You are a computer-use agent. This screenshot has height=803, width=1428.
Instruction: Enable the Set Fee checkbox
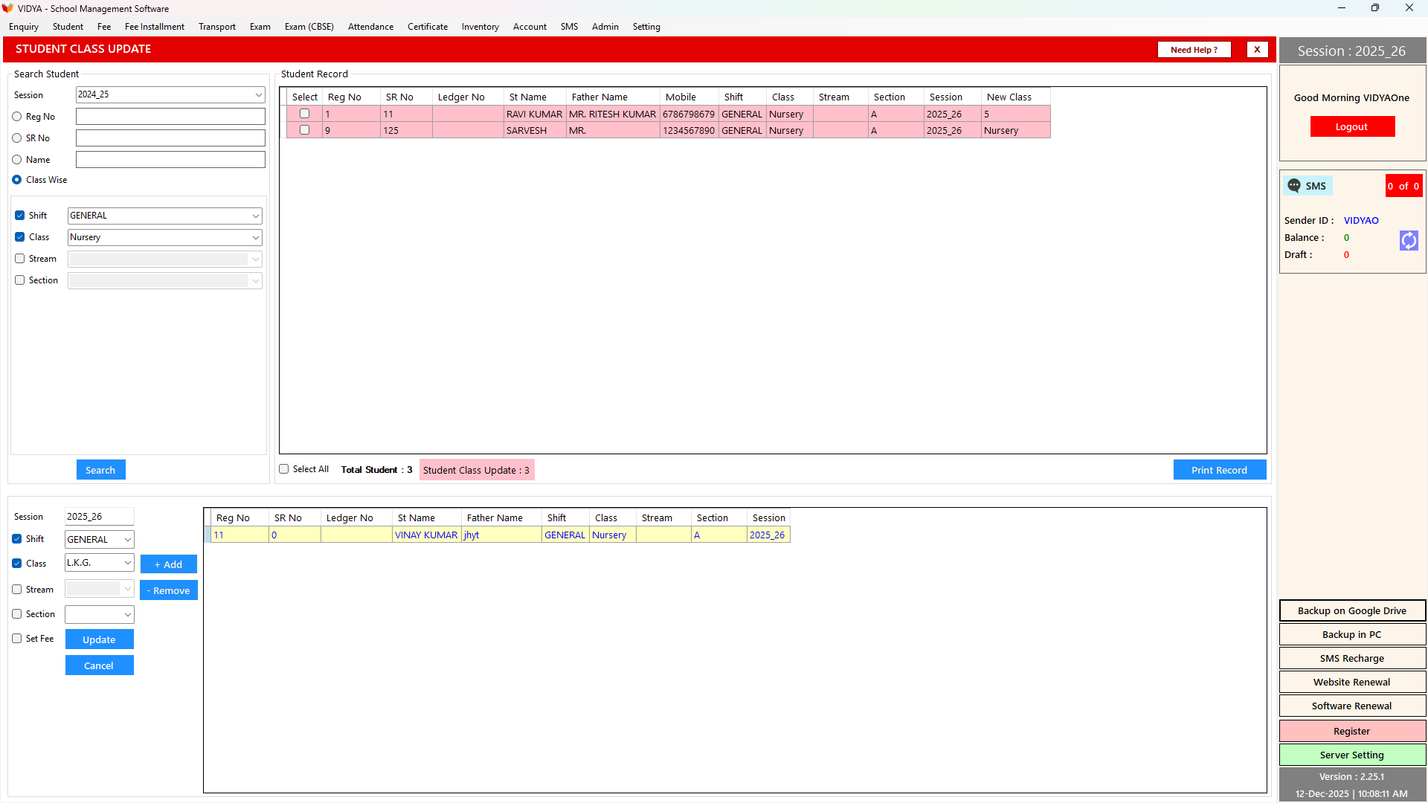17,639
